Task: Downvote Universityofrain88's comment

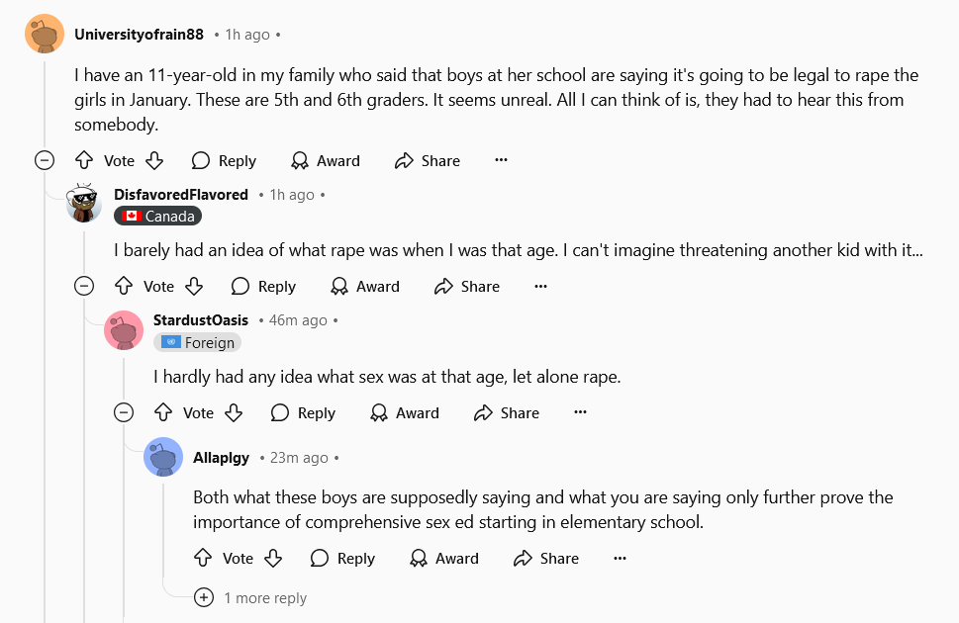Action: pyautogui.click(x=154, y=160)
